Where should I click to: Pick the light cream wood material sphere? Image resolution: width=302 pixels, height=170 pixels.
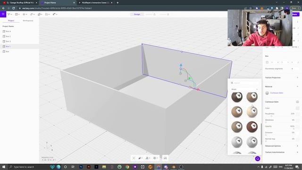click(x=252, y=111)
